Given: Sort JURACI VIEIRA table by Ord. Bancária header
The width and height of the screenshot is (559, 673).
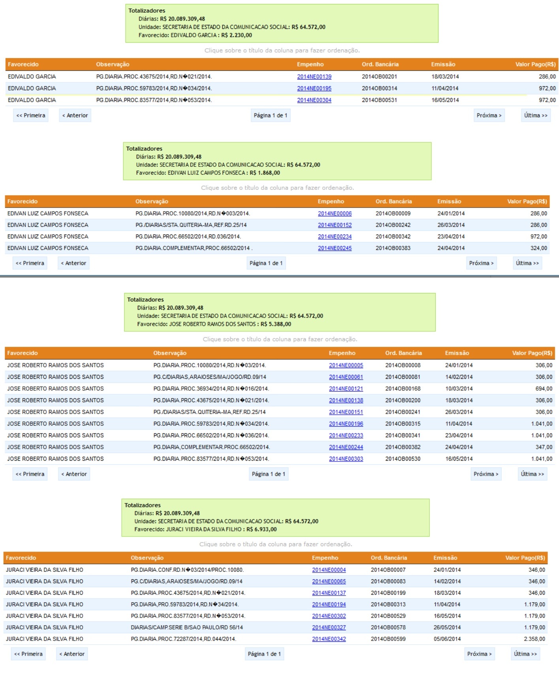Looking at the screenshot, I should click(x=389, y=558).
